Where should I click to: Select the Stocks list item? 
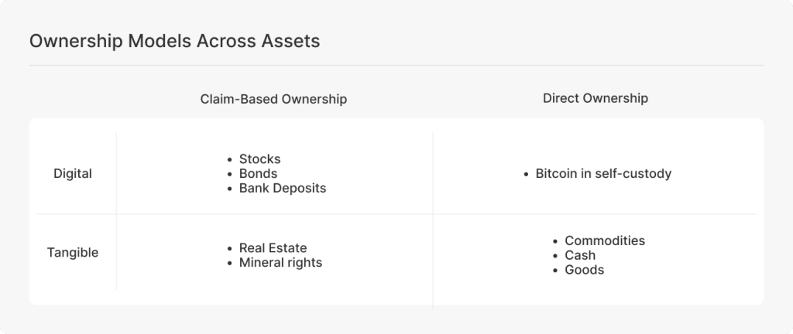260,159
